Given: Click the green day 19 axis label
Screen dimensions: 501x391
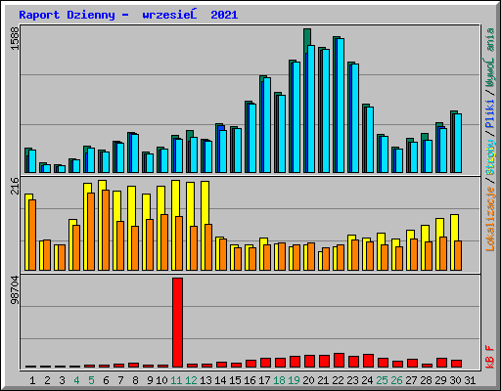Looking at the screenshot, I should tap(294, 380).
